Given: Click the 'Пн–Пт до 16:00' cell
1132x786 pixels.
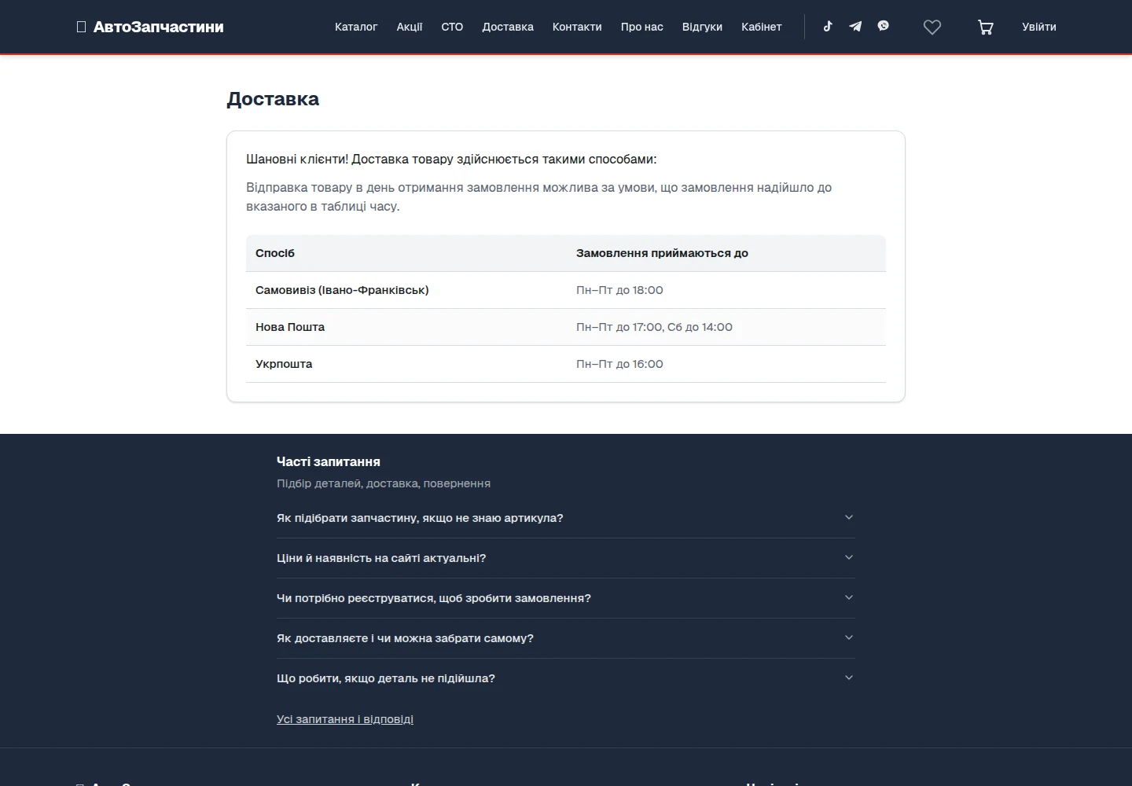Looking at the screenshot, I should [x=726, y=364].
